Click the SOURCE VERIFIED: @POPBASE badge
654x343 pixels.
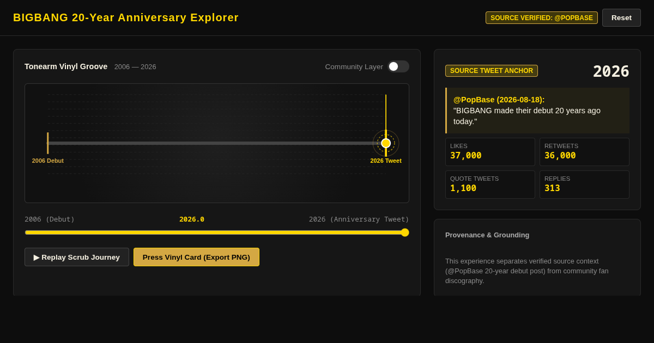pyautogui.click(x=542, y=18)
